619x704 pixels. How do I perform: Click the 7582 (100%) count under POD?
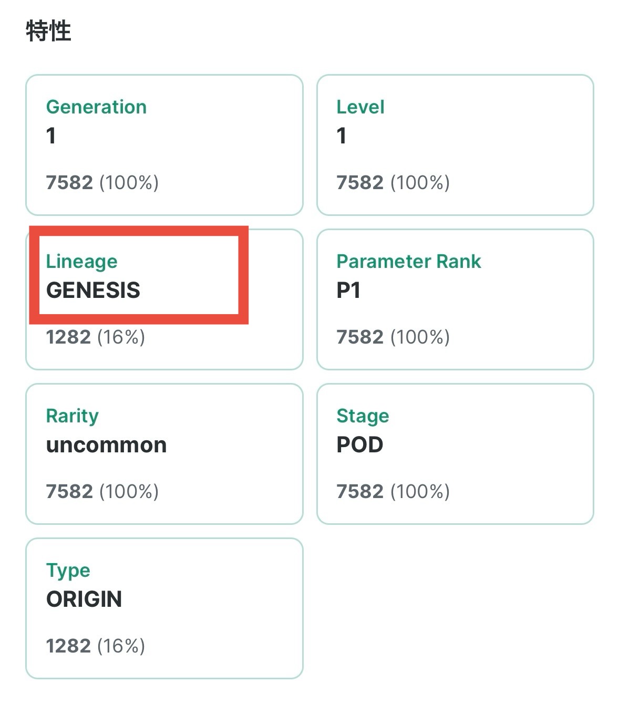[393, 491]
